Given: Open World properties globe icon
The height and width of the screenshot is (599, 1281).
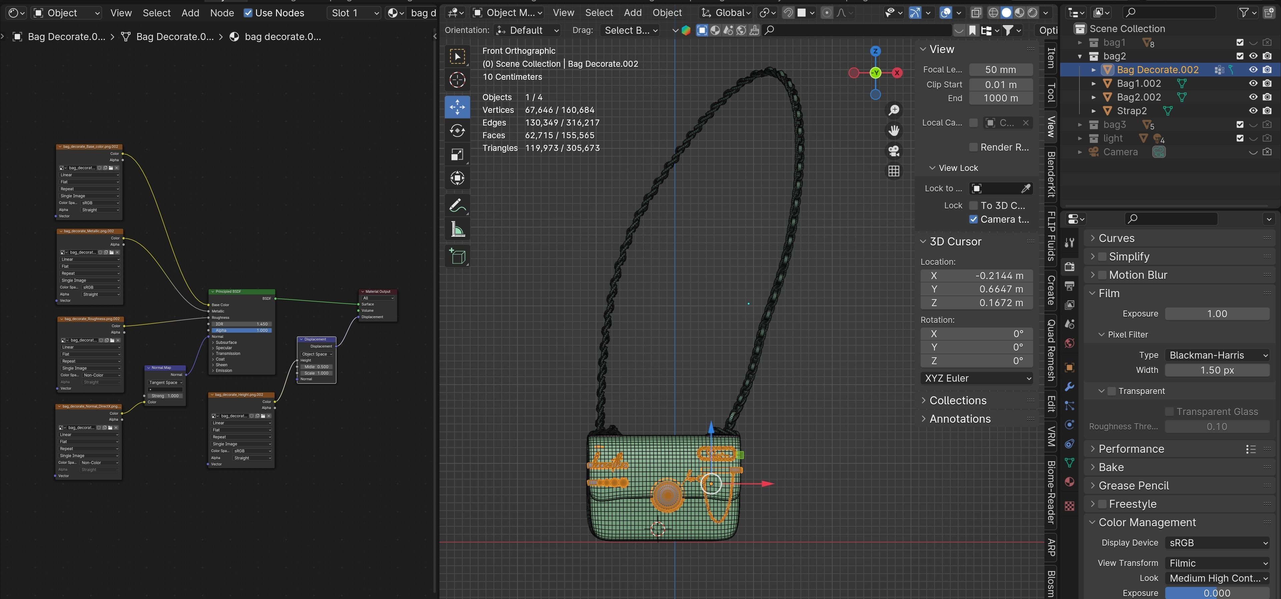Looking at the screenshot, I should [x=1069, y=343].
